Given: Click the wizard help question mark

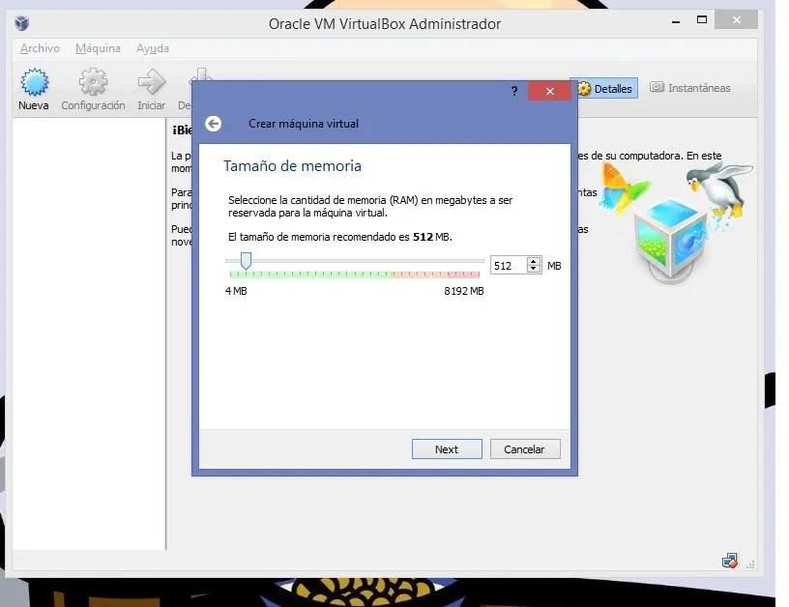Looking at the screenshot, I should point(514,91).
